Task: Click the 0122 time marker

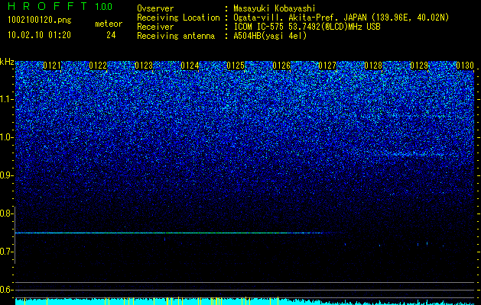Action: click(98, 66)
